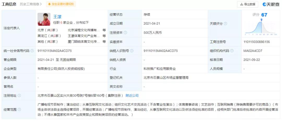This screenshot has height=121, width=282.
Task: Click 其他（共2家）region entry
Action: 48,41
